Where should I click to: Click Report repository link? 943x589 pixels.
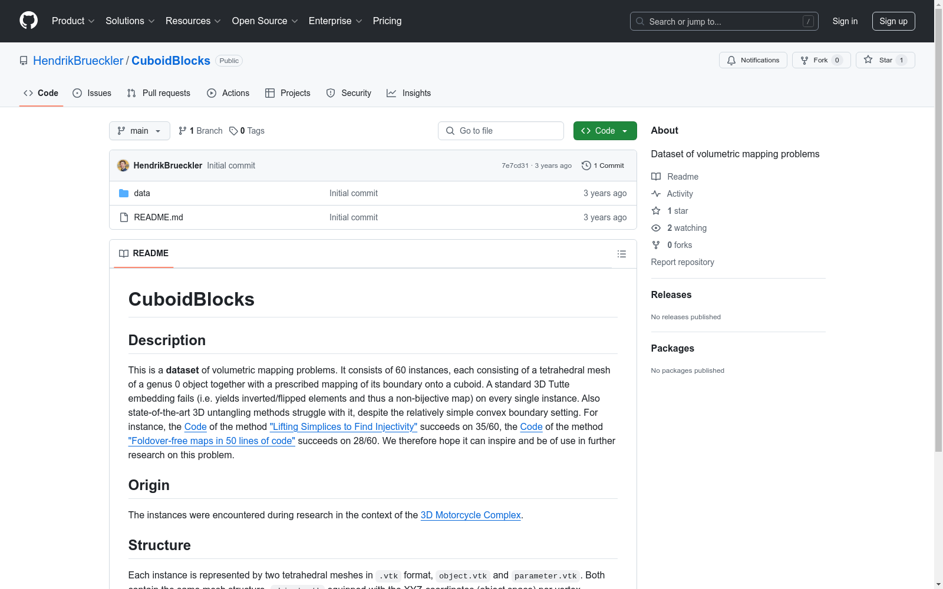point(682,262)
